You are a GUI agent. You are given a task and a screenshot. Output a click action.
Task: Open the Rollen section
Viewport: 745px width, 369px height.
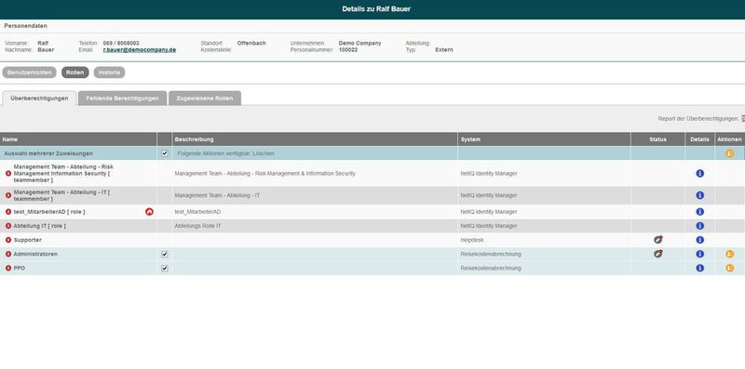pos(75,72)
